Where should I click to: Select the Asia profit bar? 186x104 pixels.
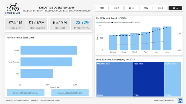coord(37,74)
